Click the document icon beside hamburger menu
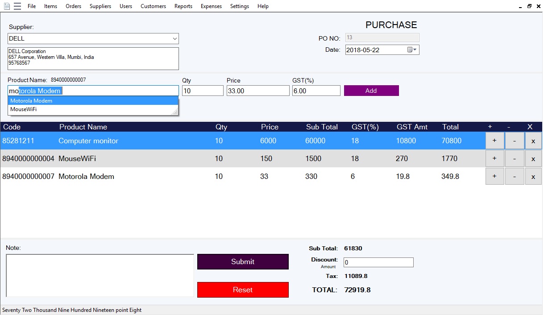 pos(7,6)
